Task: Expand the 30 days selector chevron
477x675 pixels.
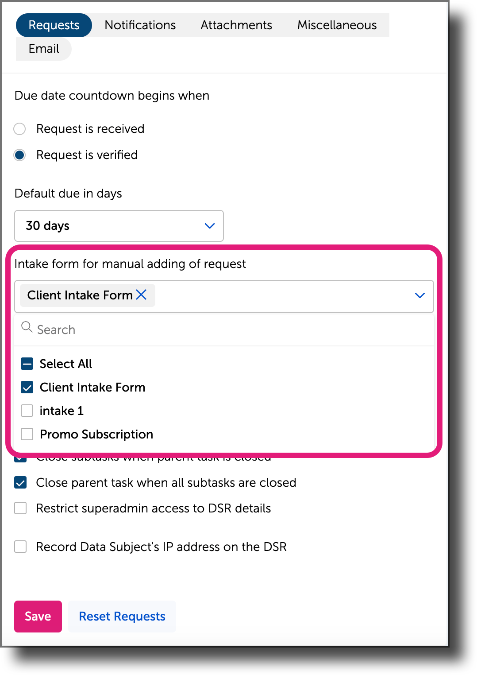Action: [209, 226]
